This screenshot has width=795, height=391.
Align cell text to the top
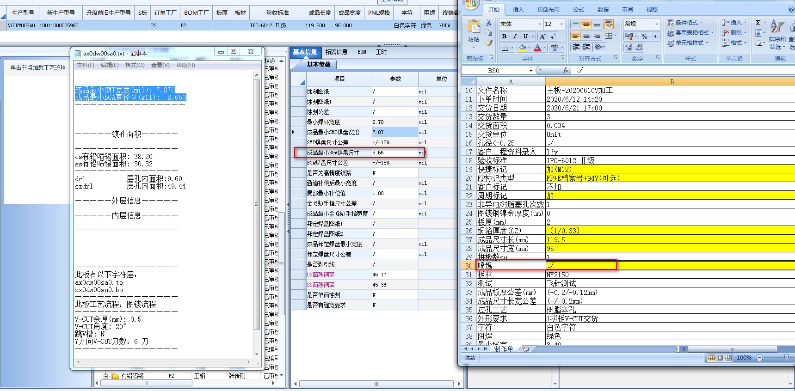[576, 24]
